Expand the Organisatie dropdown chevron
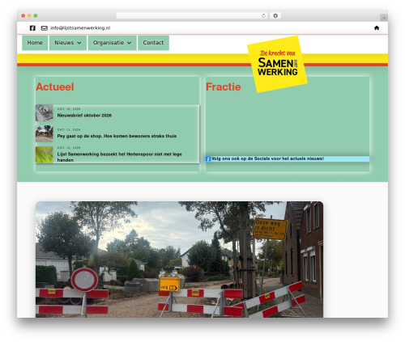405x342 pixels. click(x=129, y=43)
